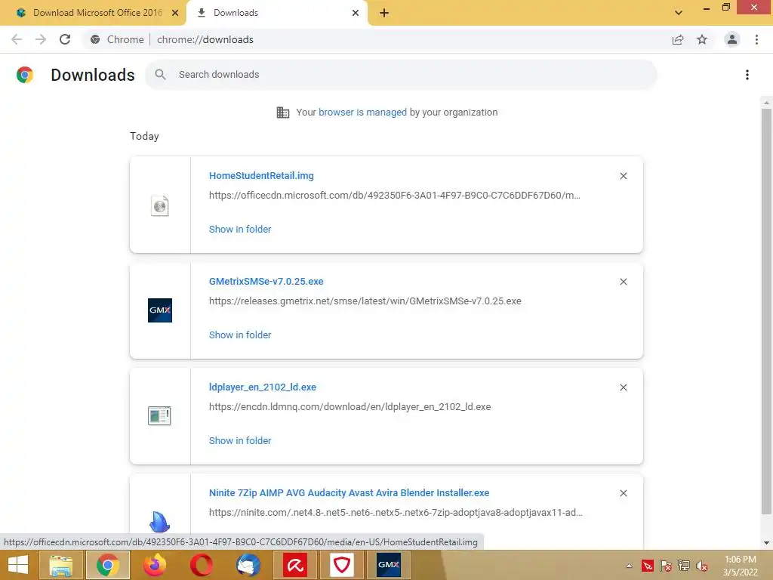Screen dimensions: 773x580
Task: Remove ldplayer_en_2102_ld.exe from the list
Action: 623,387
